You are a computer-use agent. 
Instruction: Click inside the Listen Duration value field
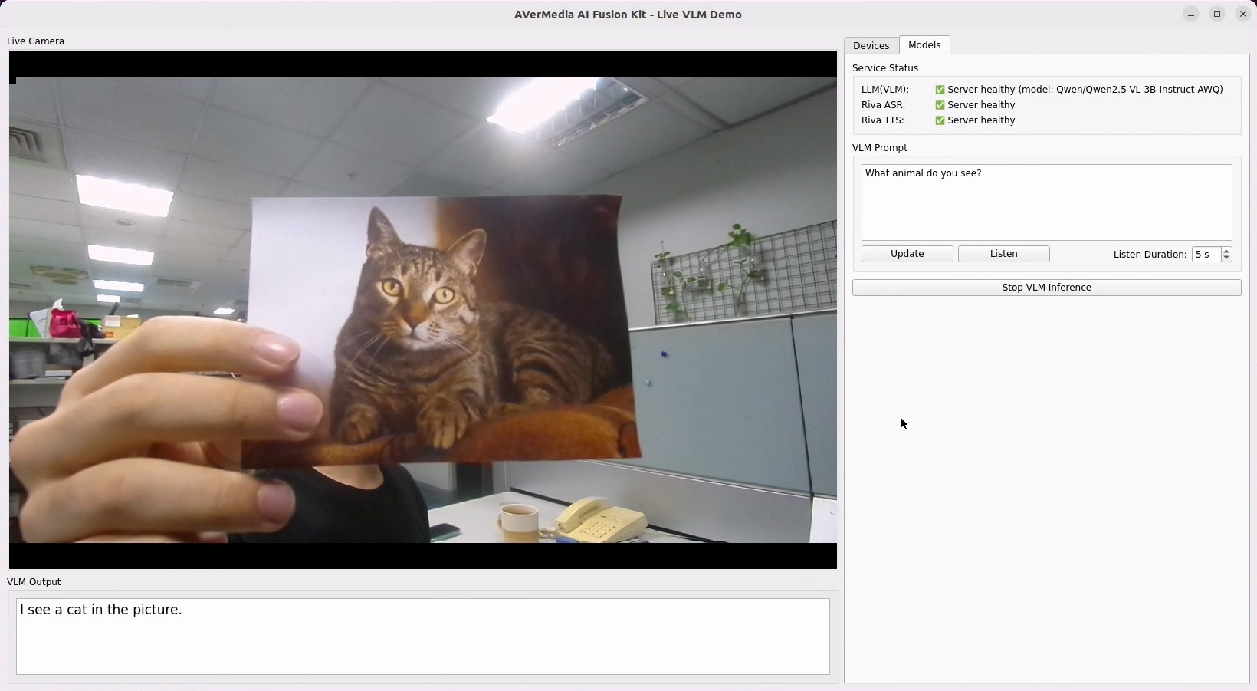point(1206,255)
